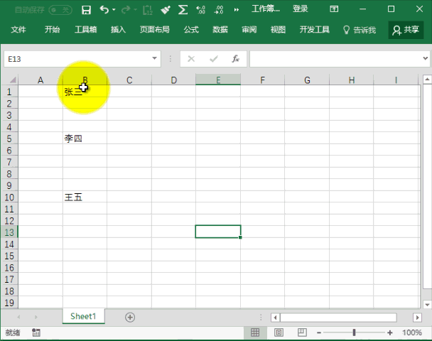Select the Normal view button in the status bar

point(255,332)
